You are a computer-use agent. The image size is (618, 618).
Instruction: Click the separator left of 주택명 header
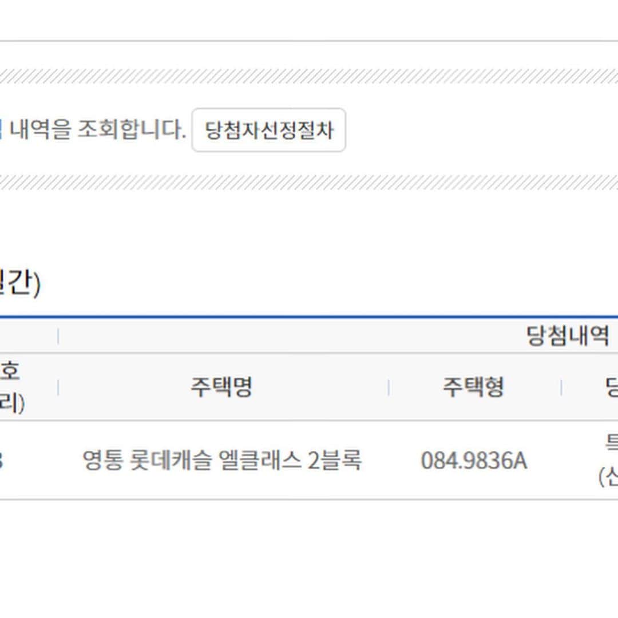click(x=58, y=387)
